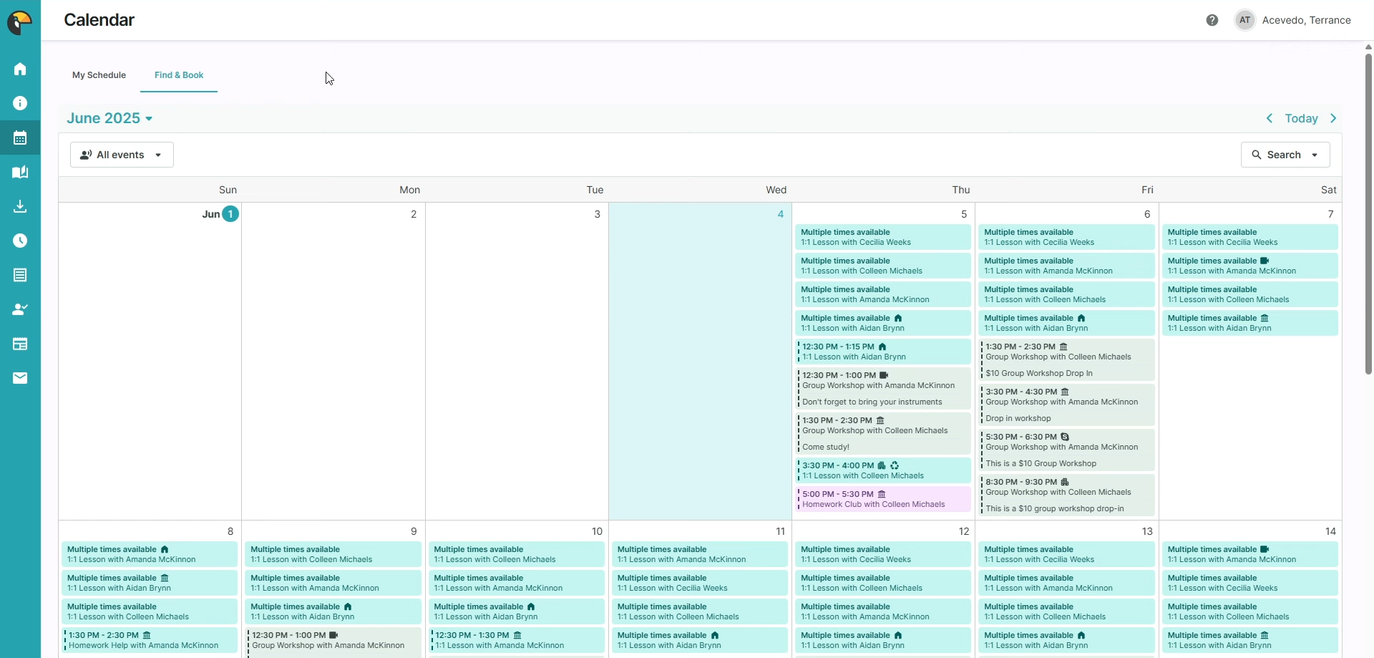Select the Info icon in the sidebar
The image size is (1374, 658).
19,103
